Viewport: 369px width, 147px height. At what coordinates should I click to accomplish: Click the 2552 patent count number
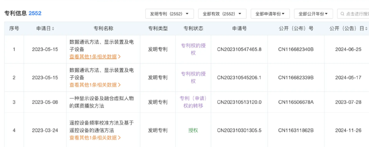pos(35,13)
